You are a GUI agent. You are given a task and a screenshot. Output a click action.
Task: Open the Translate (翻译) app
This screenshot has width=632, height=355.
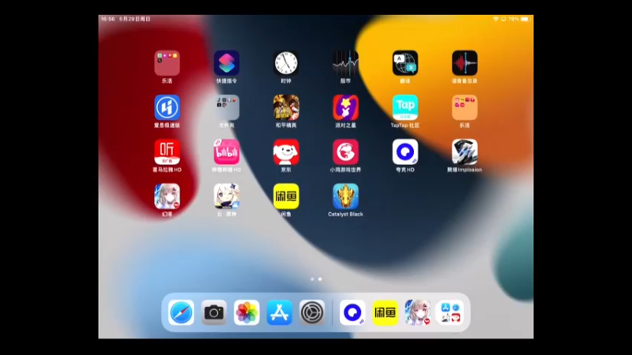(x=405, y=63)
